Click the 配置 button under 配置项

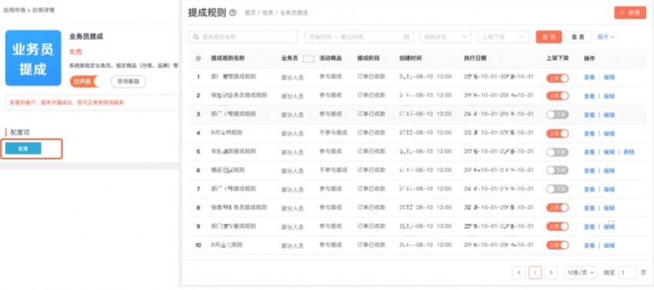click(23, 148)
